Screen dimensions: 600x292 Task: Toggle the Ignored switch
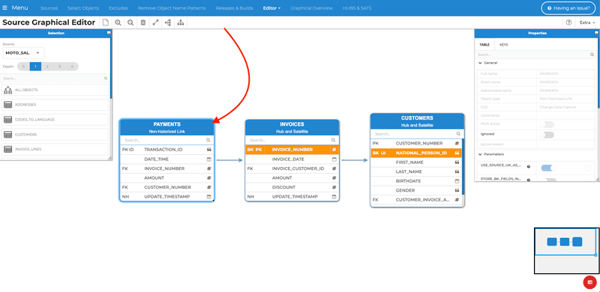547,135
